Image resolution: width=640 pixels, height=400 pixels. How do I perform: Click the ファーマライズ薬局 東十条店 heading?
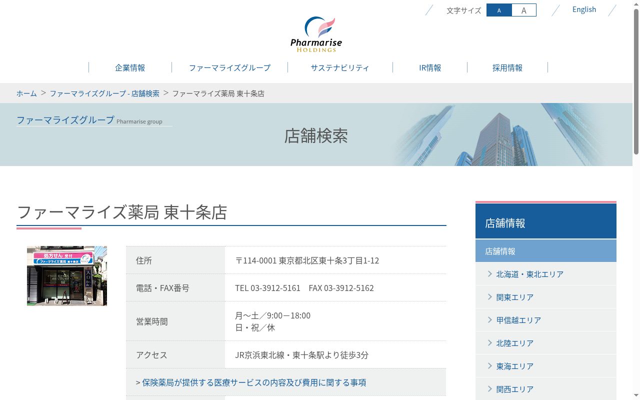click(122, 212)
